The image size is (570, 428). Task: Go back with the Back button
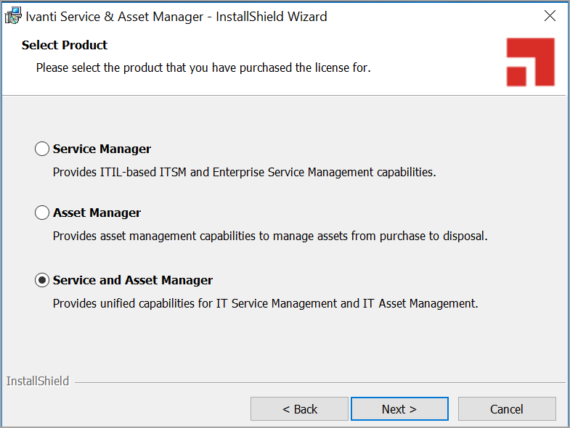pos(299,409)
